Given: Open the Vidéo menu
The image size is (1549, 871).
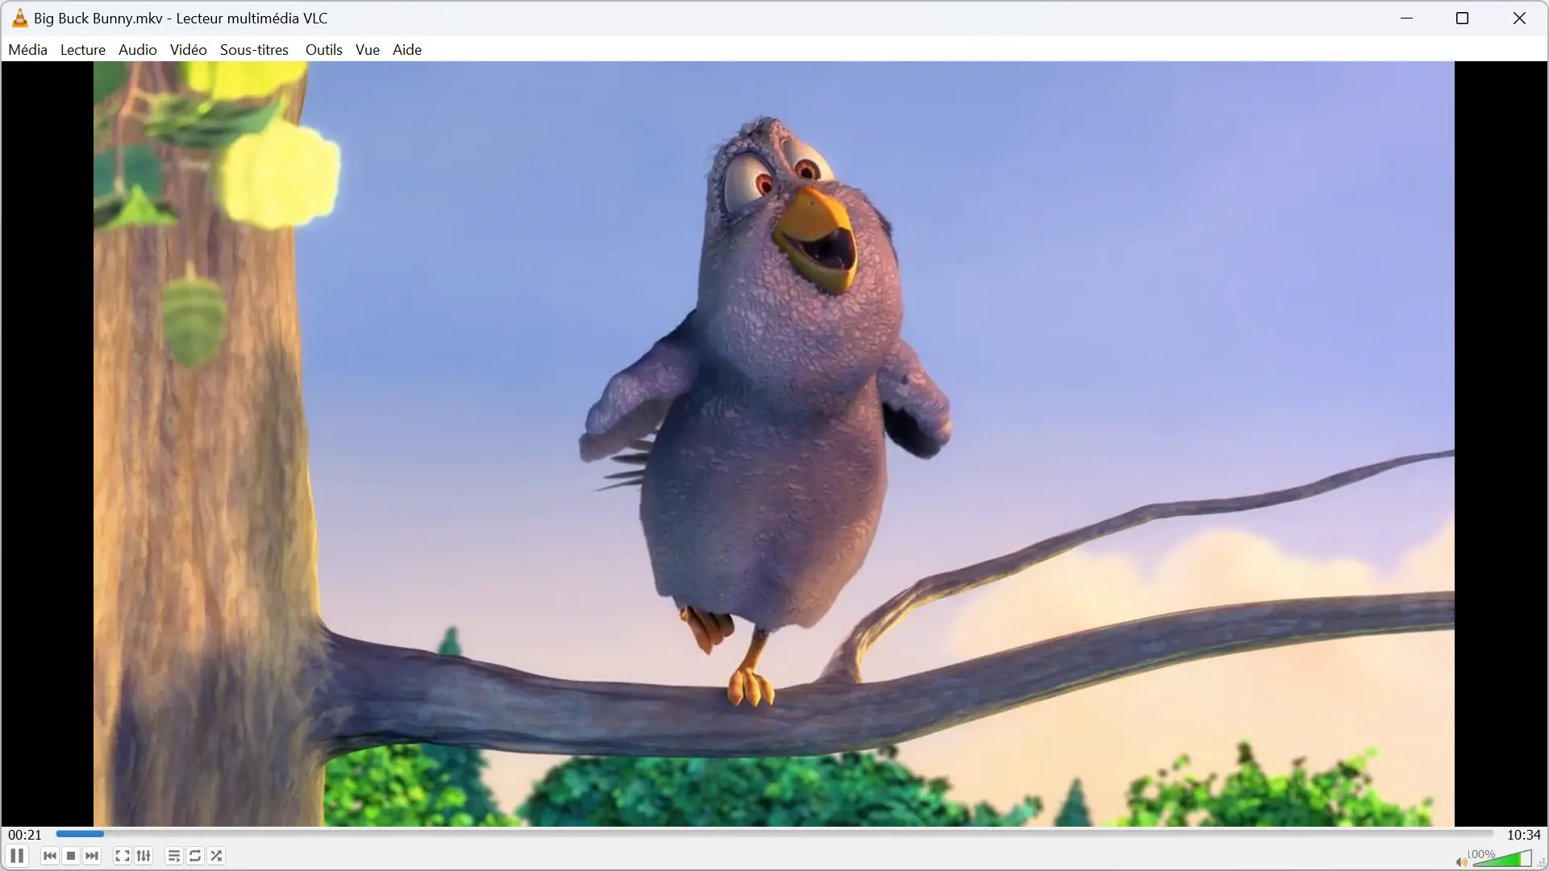Looking at the screenshot, I should [x=189, y=49].
